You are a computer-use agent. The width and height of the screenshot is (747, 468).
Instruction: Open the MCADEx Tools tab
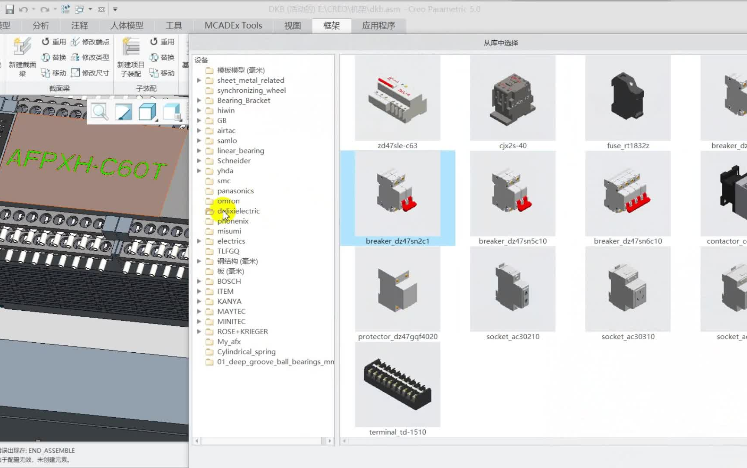[x=232, y=25]
